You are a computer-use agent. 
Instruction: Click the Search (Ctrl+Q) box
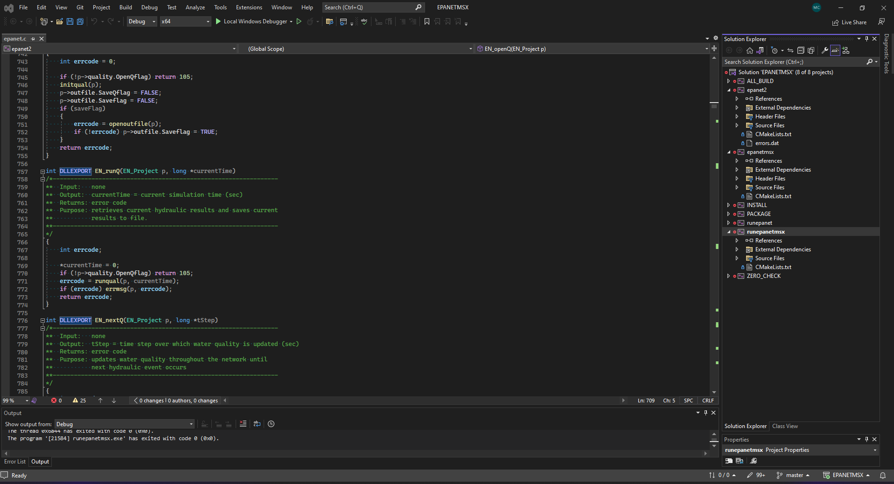pos(373,7)
